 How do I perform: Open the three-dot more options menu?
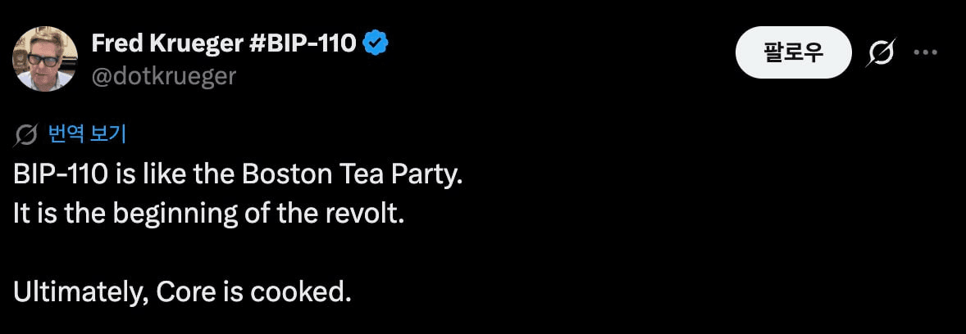tap(925, 53)
